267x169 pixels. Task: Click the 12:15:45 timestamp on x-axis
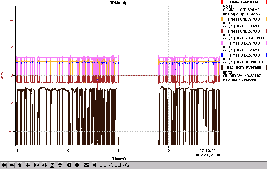click(x=208, y=151)
